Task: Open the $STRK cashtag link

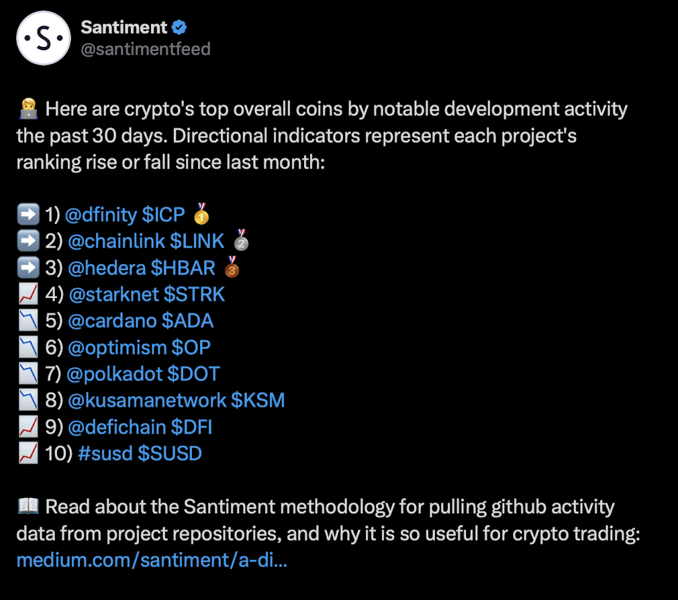Action: click(194, 294)
